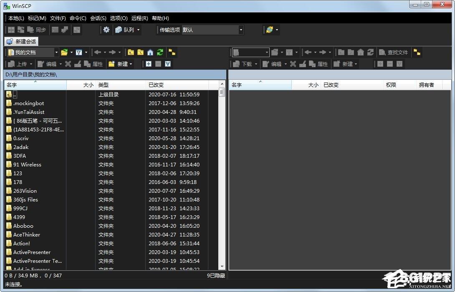This screenshot has width=455, height=292.
Task: Click the remote 下载 button
Action: click(243, 64)
